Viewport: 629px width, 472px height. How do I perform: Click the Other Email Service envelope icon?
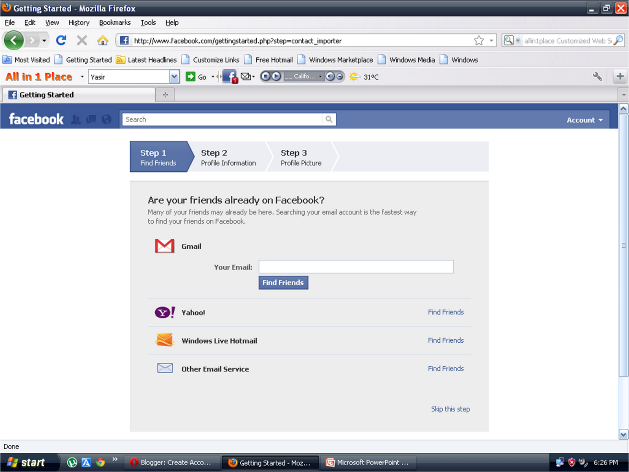coord(165,368)
